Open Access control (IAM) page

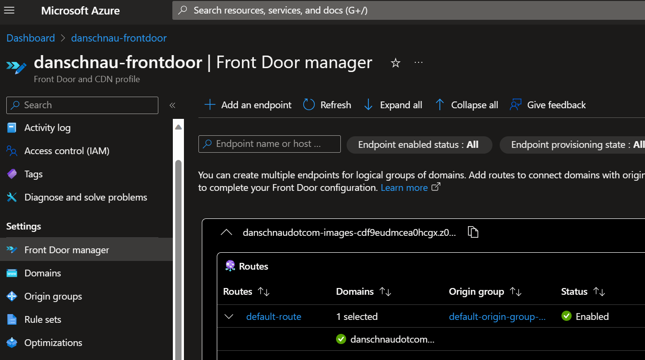point(67,151)
